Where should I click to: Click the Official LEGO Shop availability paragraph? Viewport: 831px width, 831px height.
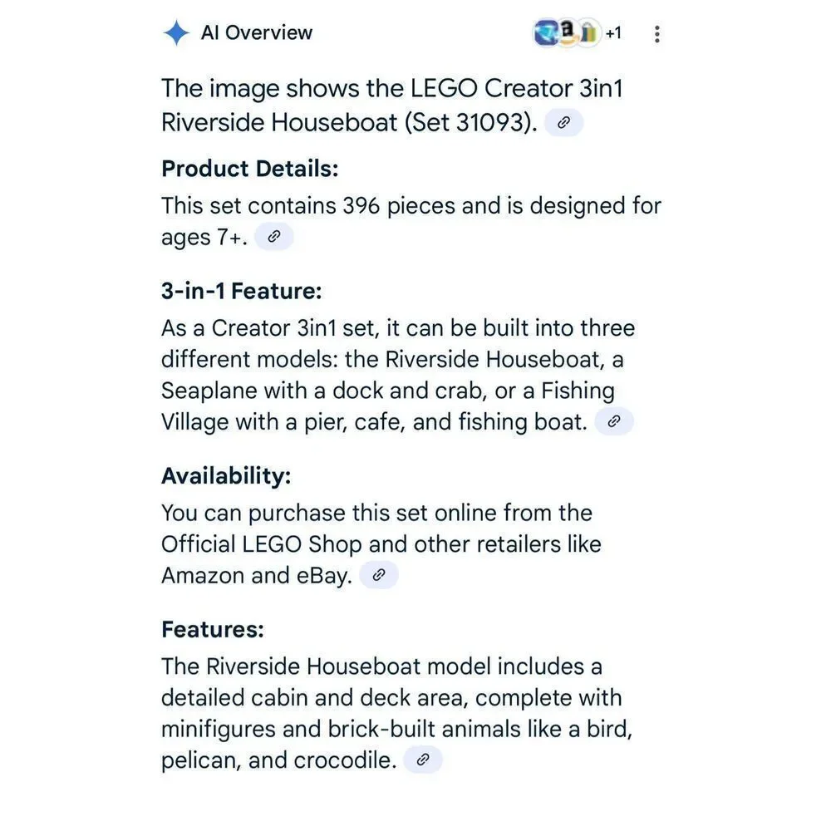(381, 544)
